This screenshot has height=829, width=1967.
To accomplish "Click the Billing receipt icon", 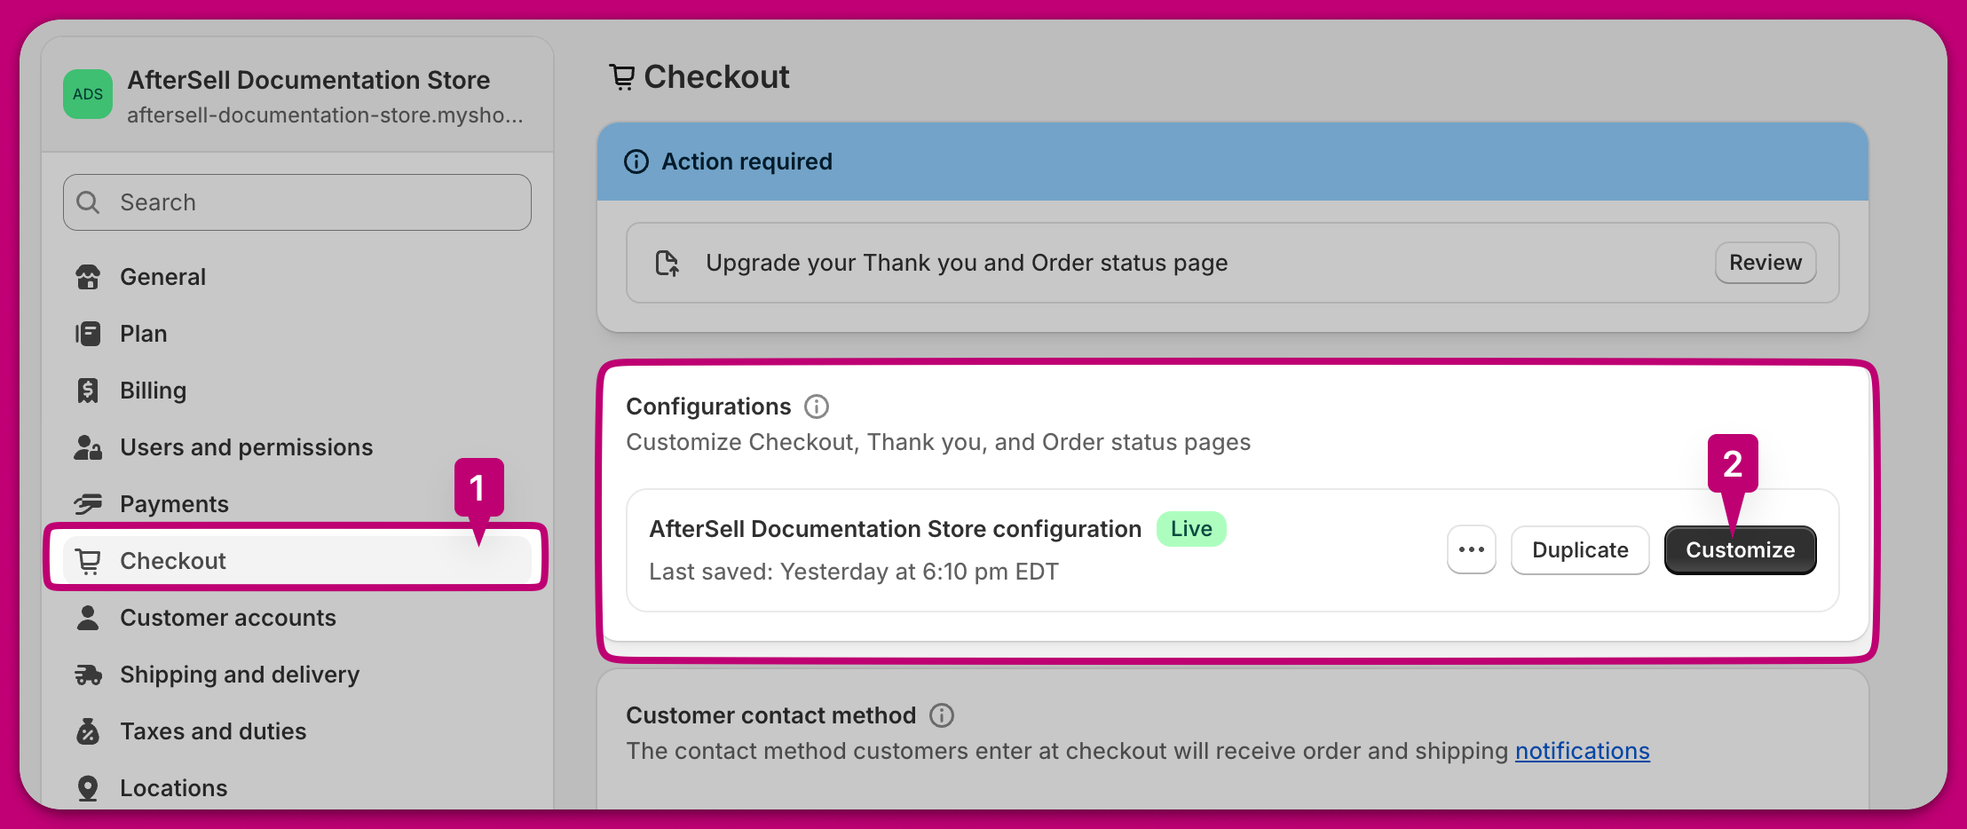I will pyautogui.click(x=88, y=391).
